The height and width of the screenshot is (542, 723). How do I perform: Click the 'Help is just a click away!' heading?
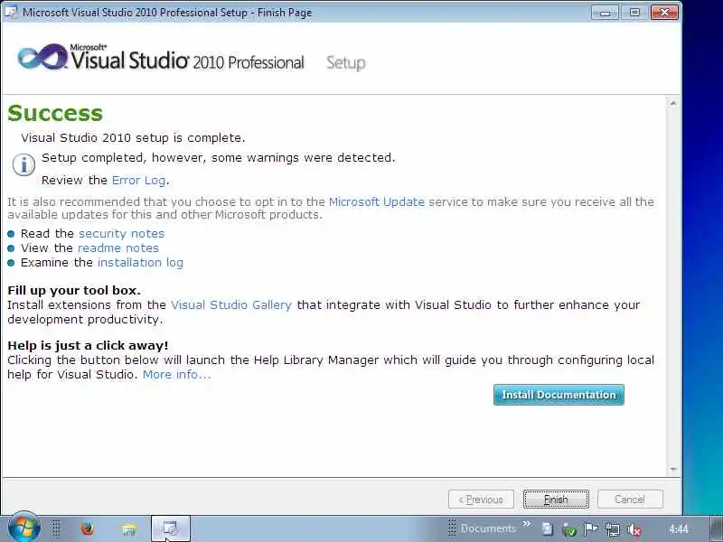88,345
